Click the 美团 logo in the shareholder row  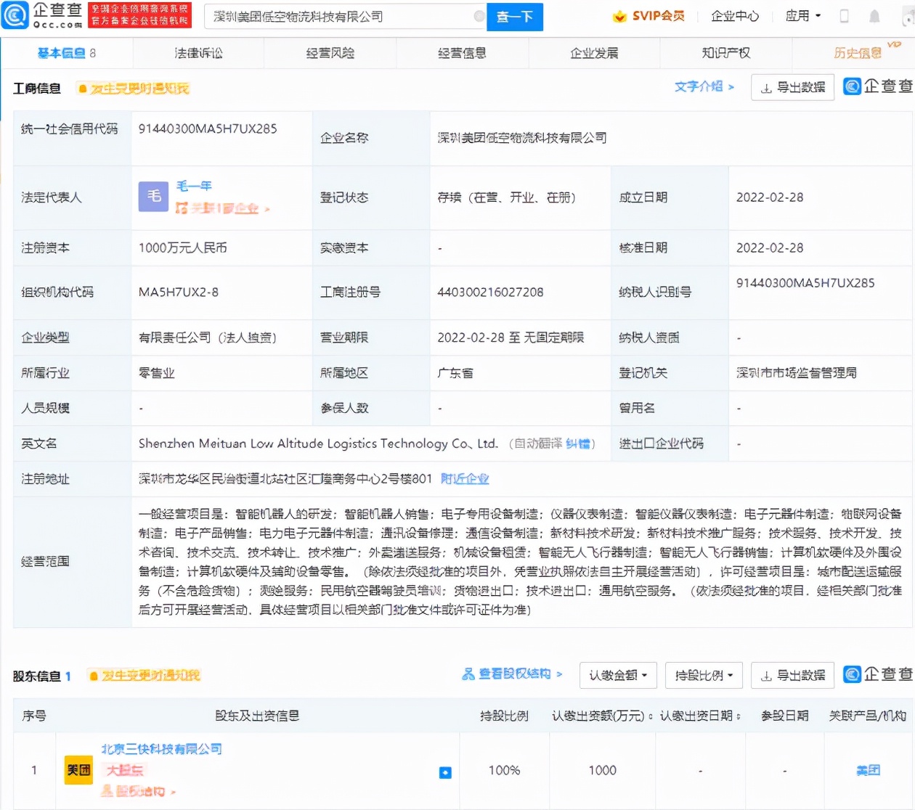[78, 770]
